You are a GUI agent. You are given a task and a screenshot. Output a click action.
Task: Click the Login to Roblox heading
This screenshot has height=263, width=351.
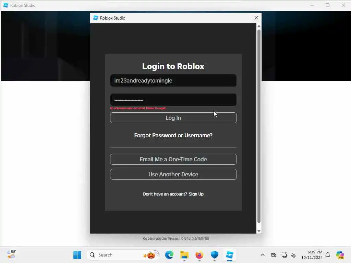173,66
